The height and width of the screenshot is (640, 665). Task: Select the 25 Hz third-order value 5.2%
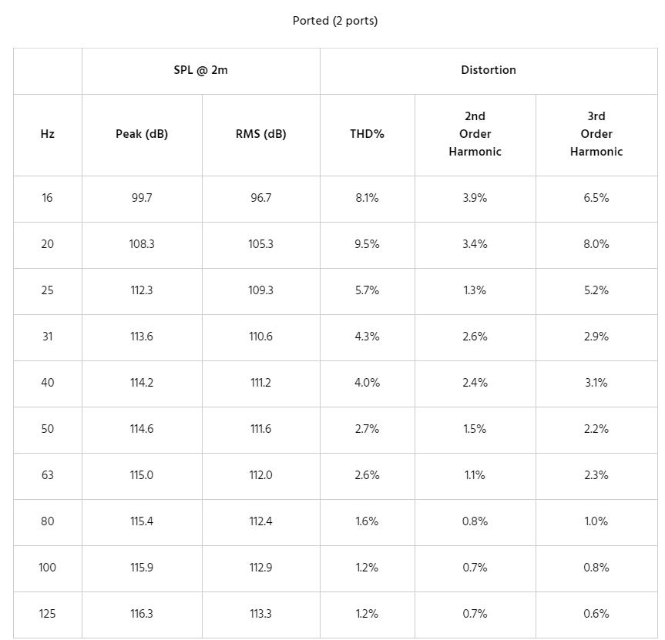click(x=596, y=290)
